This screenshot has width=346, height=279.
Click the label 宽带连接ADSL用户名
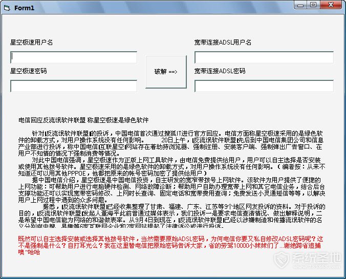click(x=223, y=42)
